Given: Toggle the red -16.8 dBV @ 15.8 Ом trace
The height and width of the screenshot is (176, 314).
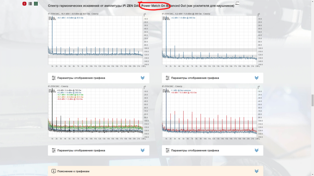Looking at the screenshot, I should [x=70, y=99].
